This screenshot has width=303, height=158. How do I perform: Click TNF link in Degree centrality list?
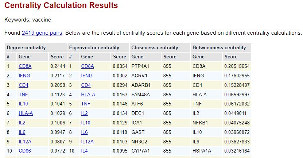click(x=23, y=95)
